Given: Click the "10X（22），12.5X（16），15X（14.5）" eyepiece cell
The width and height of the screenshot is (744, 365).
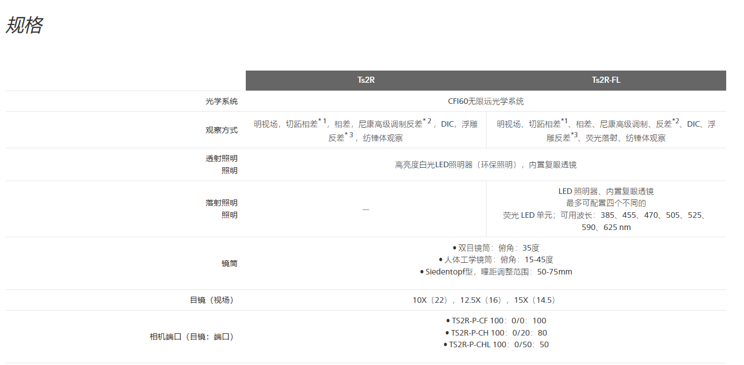Looking at the screenshot, I should (486, 300).
